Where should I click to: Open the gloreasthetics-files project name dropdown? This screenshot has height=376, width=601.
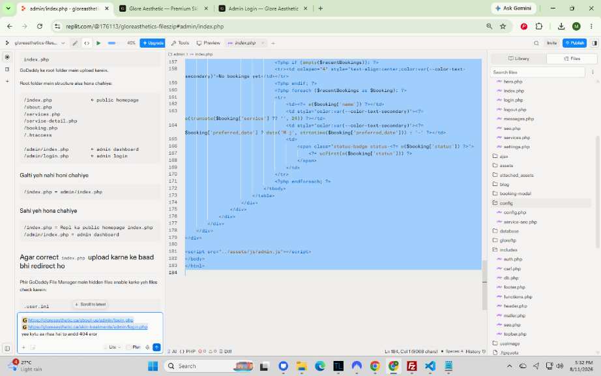coord(40,43)
